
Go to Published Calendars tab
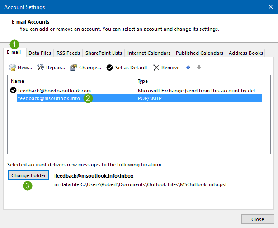199,53
